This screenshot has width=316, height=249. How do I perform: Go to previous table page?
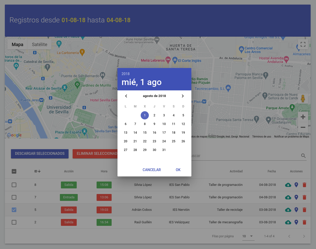coord(289,236)
